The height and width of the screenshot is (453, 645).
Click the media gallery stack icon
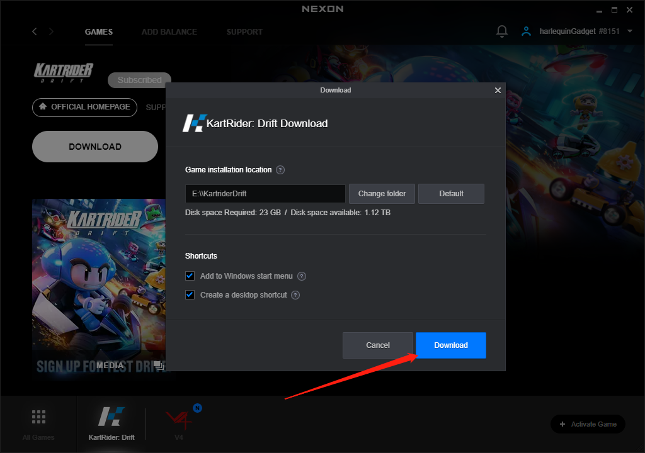(158, 365)
